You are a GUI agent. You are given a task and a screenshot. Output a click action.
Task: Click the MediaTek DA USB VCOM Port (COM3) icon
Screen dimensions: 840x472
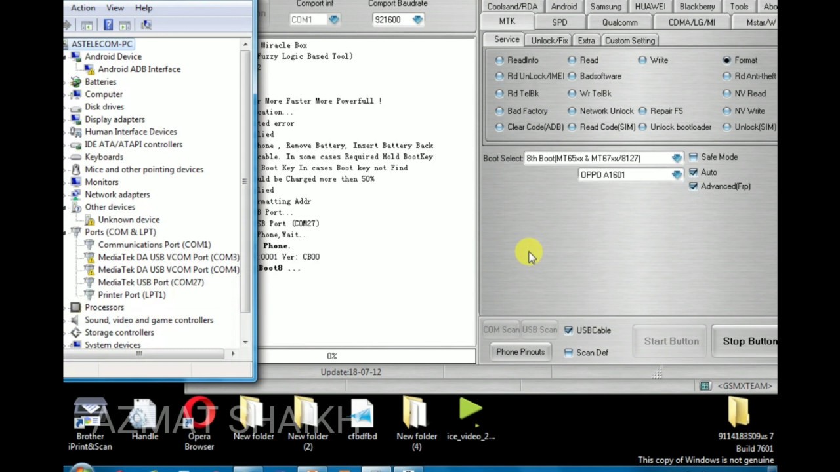(x=90, y=257)
